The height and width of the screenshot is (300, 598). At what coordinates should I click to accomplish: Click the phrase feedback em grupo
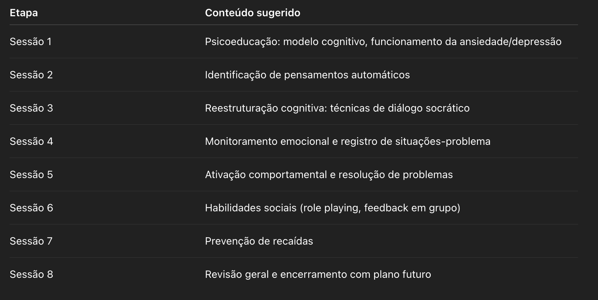click(x=411, y=208)
